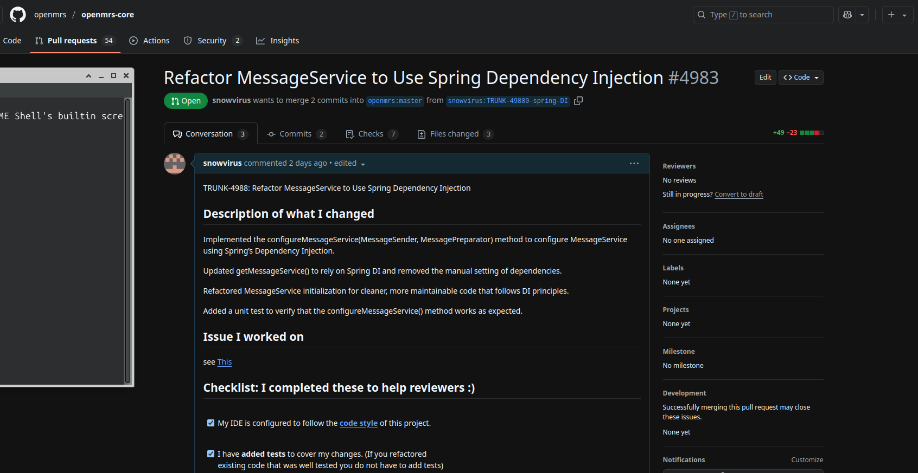This screenshot has width=918, height=473.
Task: Switch to the Commits tab
Action: click(297, 134)
